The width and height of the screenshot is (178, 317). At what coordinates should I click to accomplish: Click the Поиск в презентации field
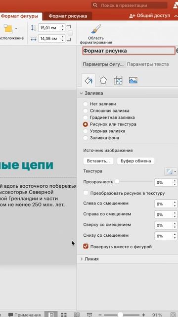tap(129, 5)
